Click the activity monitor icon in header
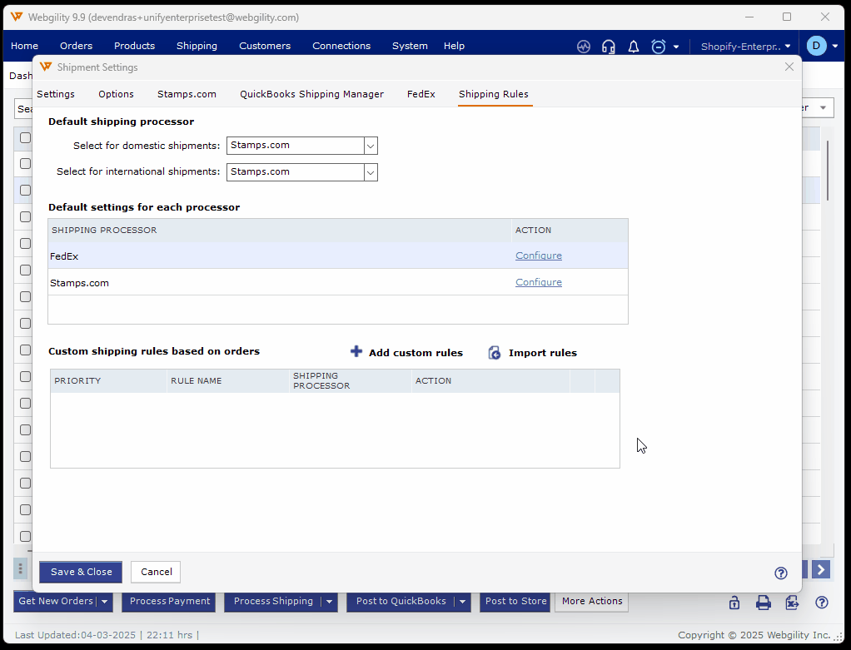This screenshot has height=650, width=851. pyautogui.click(x=584, y=47)
